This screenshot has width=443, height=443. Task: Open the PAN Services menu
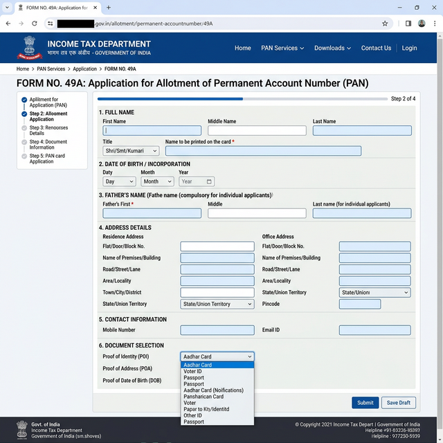[282, 48]
